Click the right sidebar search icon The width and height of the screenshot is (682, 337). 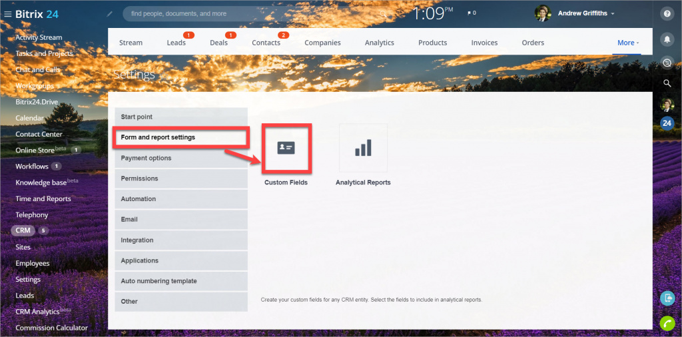667,83
